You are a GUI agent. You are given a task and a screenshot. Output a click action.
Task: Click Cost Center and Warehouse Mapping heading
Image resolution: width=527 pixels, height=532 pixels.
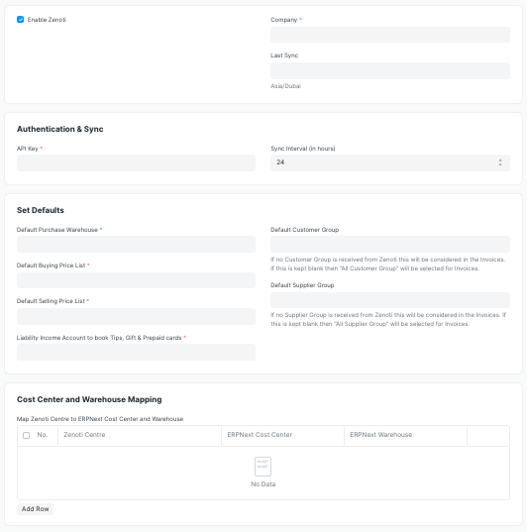89,399
